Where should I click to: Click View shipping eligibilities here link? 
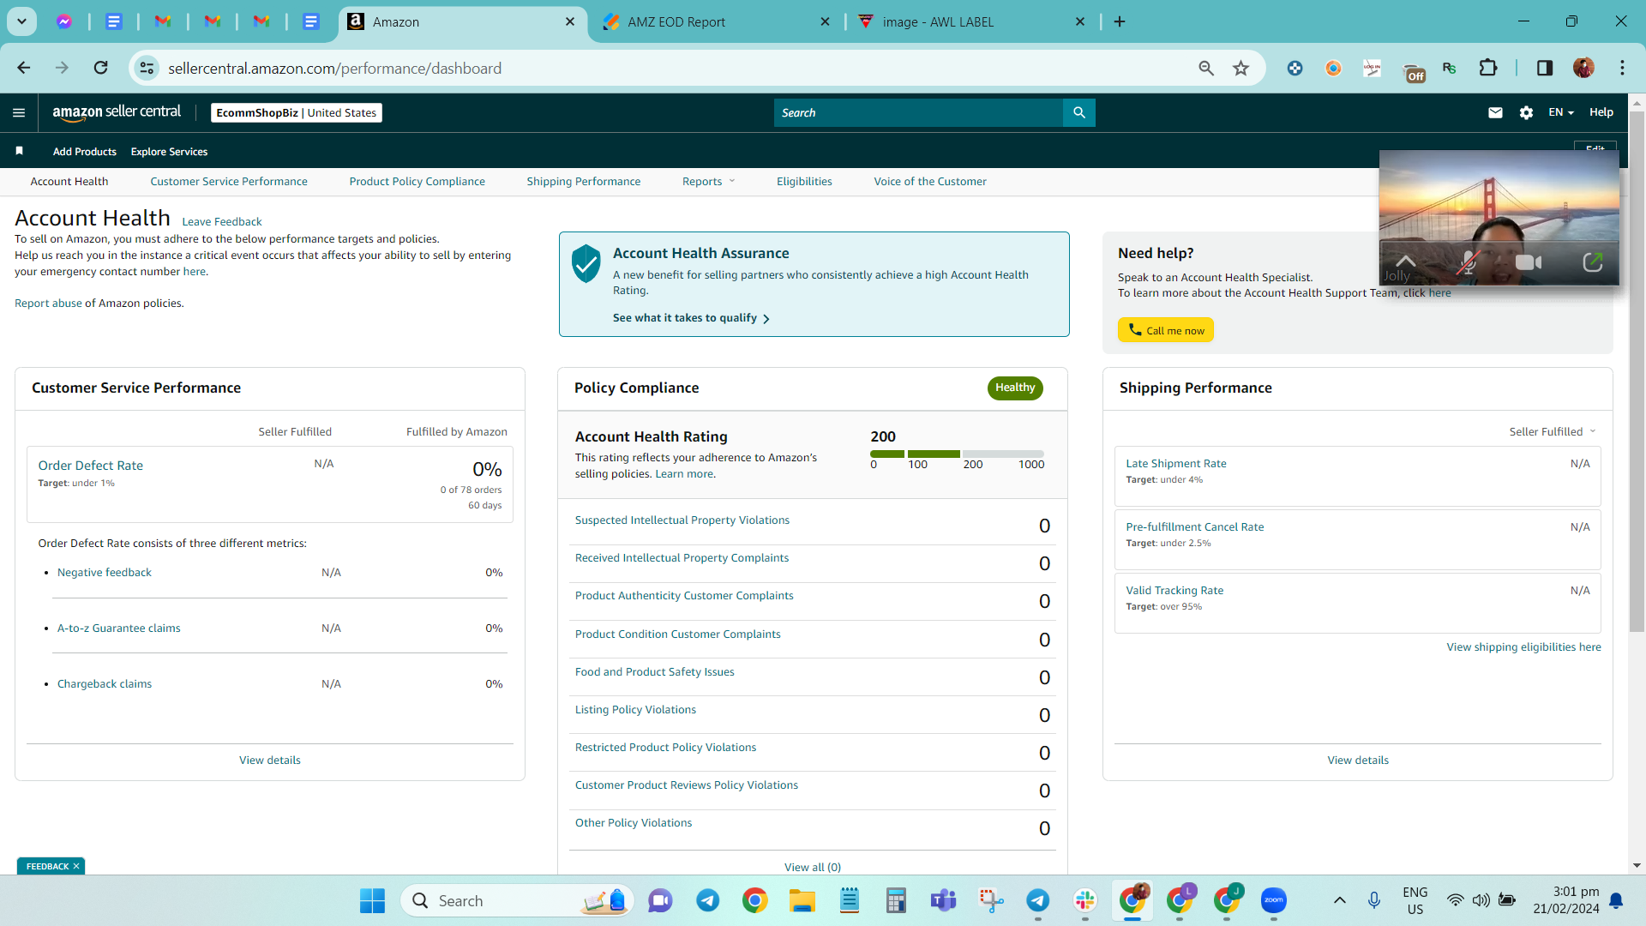[x=1524, y=646]
